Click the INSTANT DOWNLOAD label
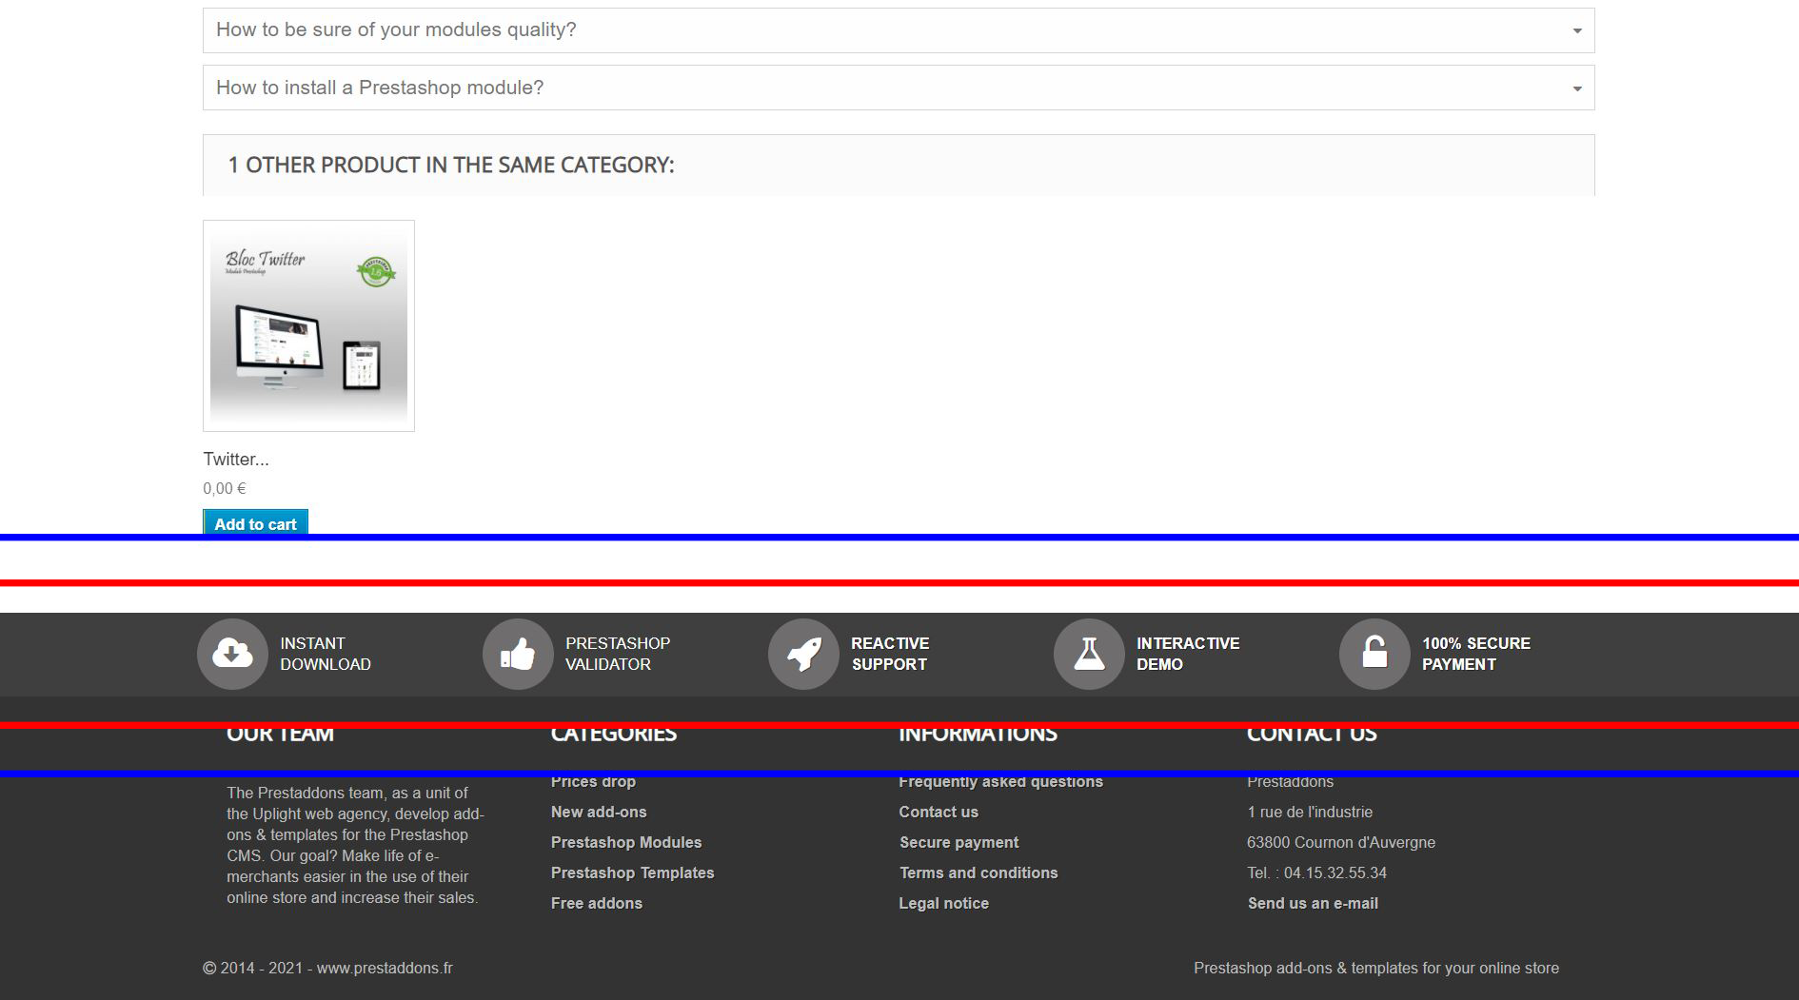This screenshot has height=1000, width=1799. pos(326,654)
